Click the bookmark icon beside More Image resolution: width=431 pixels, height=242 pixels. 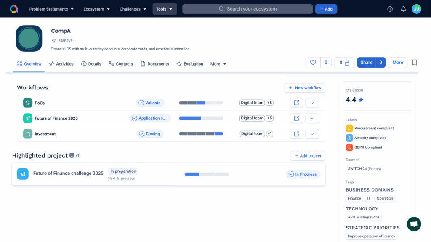coord(414,62)
